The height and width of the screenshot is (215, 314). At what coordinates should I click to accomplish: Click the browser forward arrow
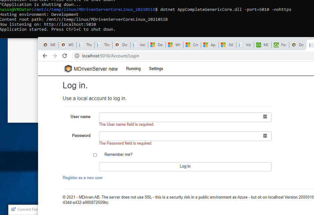coord(55,56)
